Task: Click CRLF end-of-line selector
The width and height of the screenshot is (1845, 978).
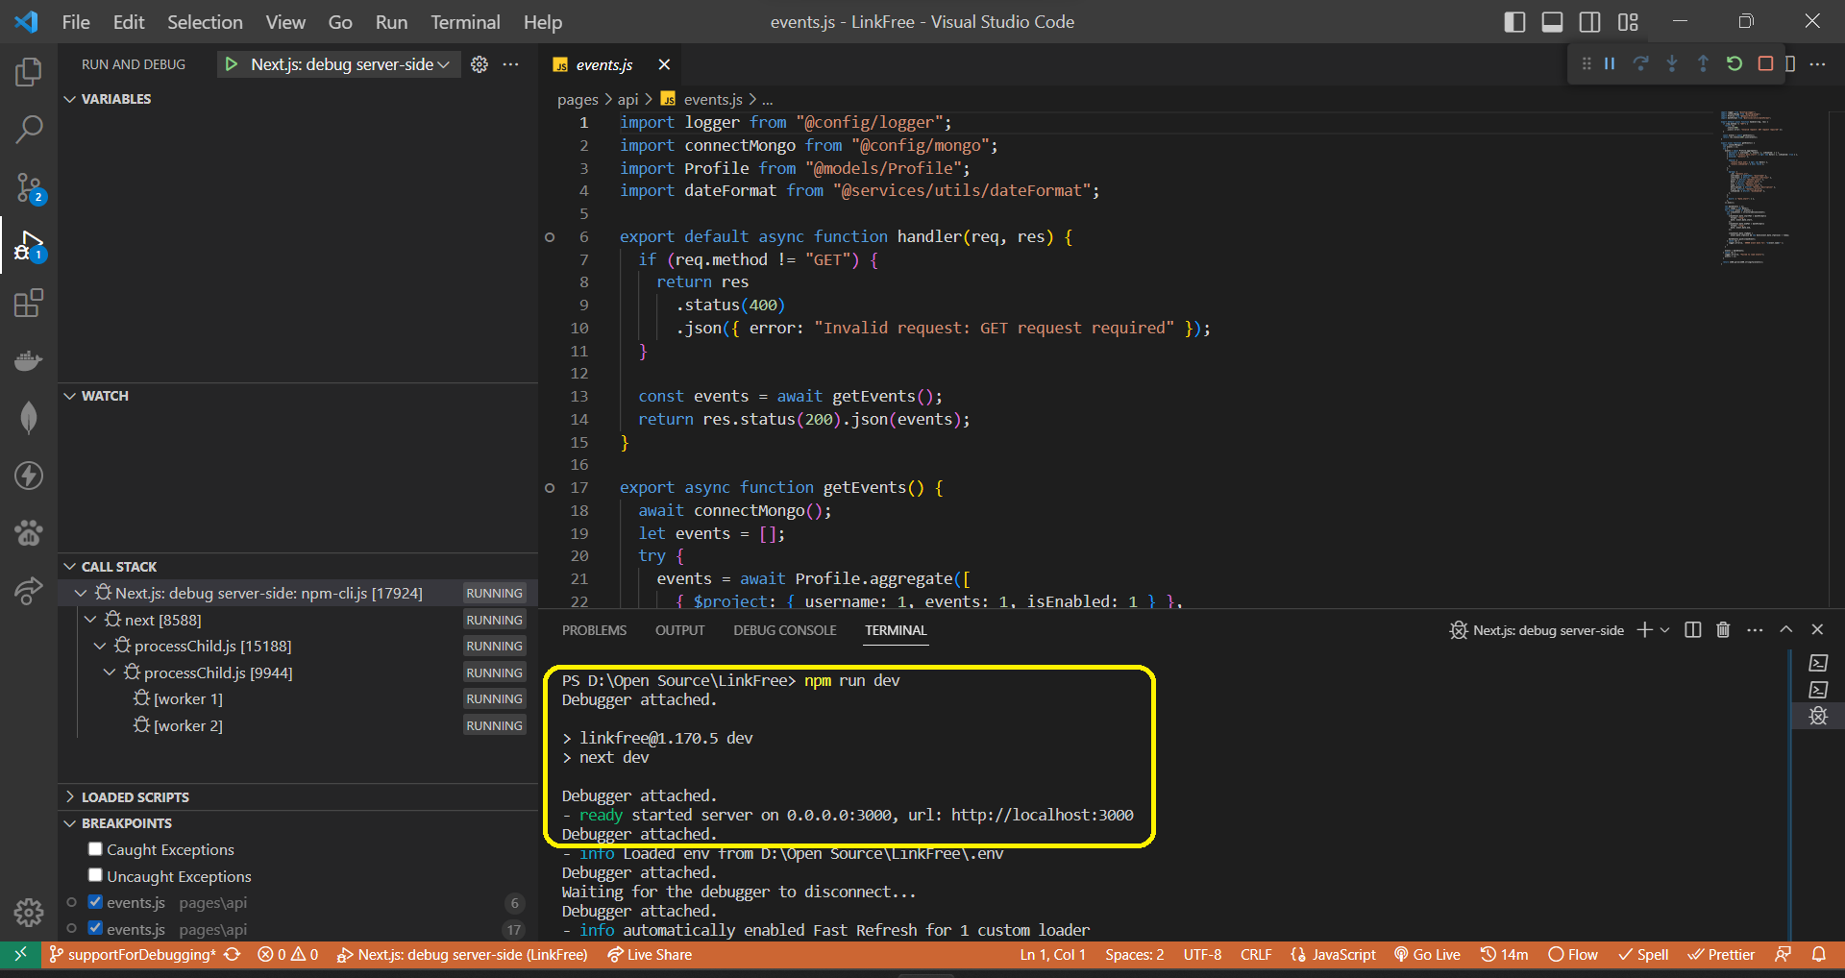Action: 1256,954
